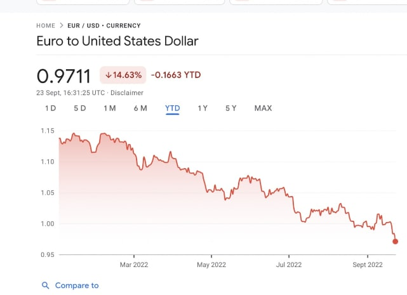Image resolution: width=407 pixels, height=295 pixels.
Task: Choose the 5Y time range
Action: point(231,108)
